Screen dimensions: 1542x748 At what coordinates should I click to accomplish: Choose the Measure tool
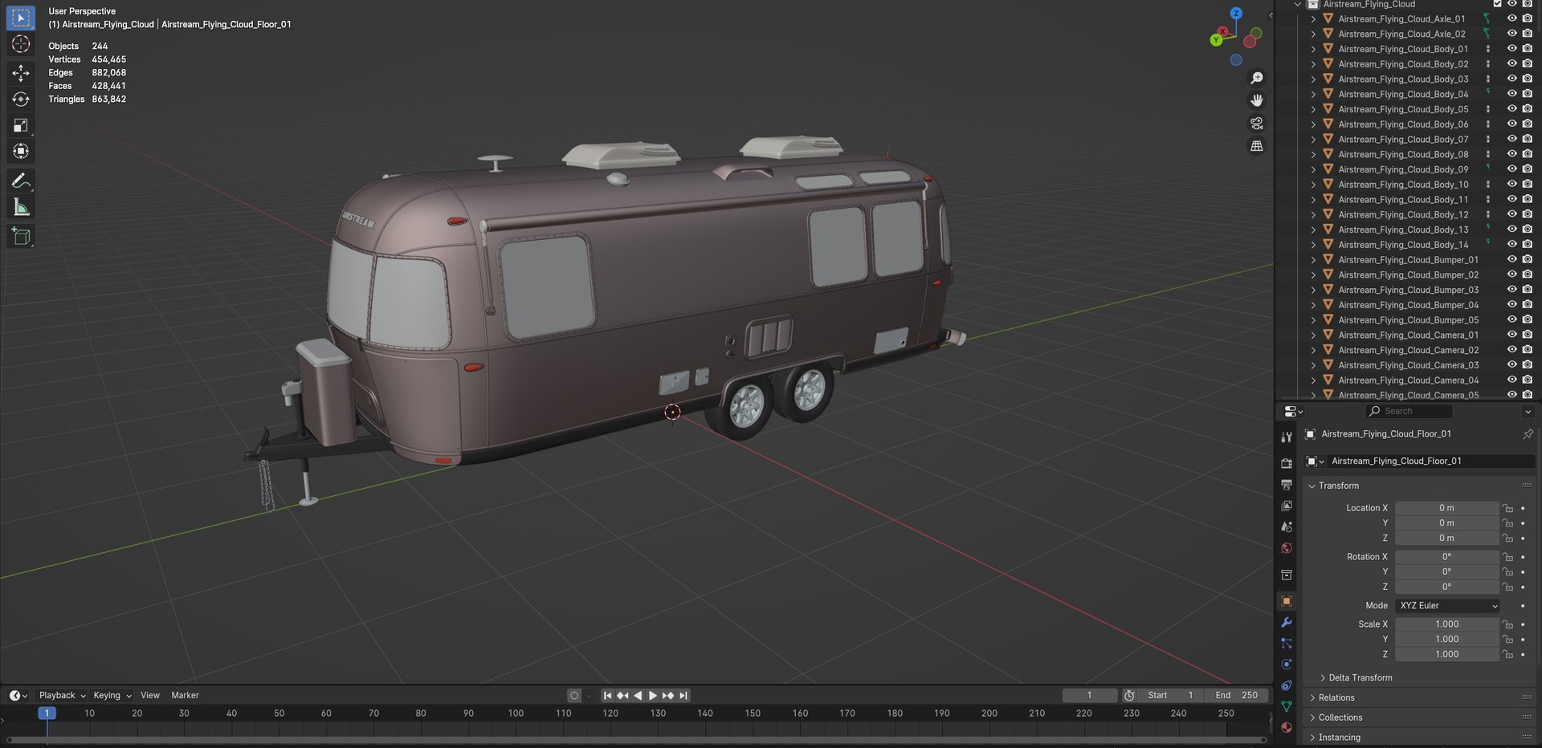(x=21, y=207)
